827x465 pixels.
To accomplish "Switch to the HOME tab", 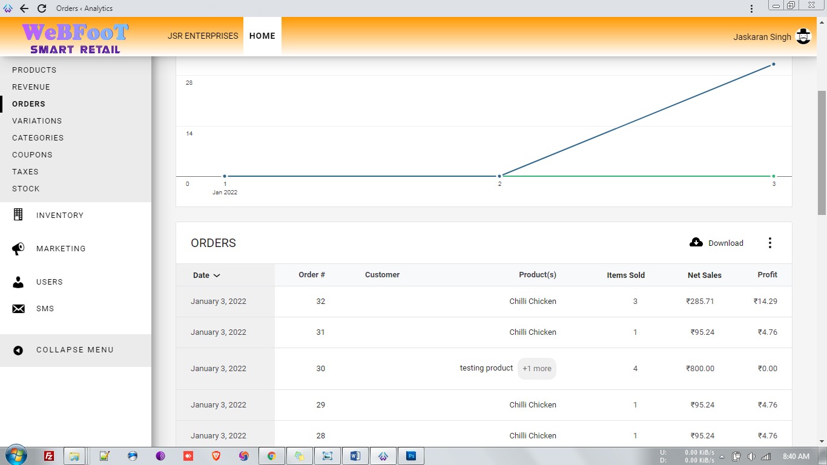I will [262, 36].
